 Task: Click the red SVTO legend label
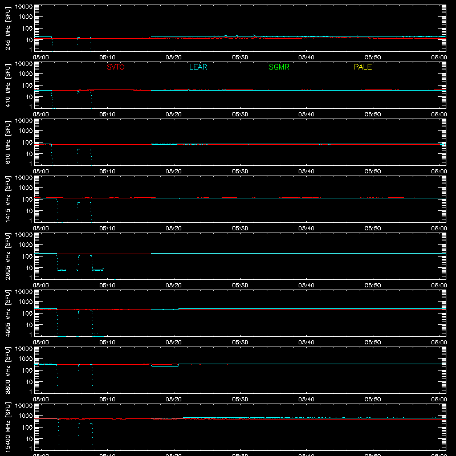point(116,67)
